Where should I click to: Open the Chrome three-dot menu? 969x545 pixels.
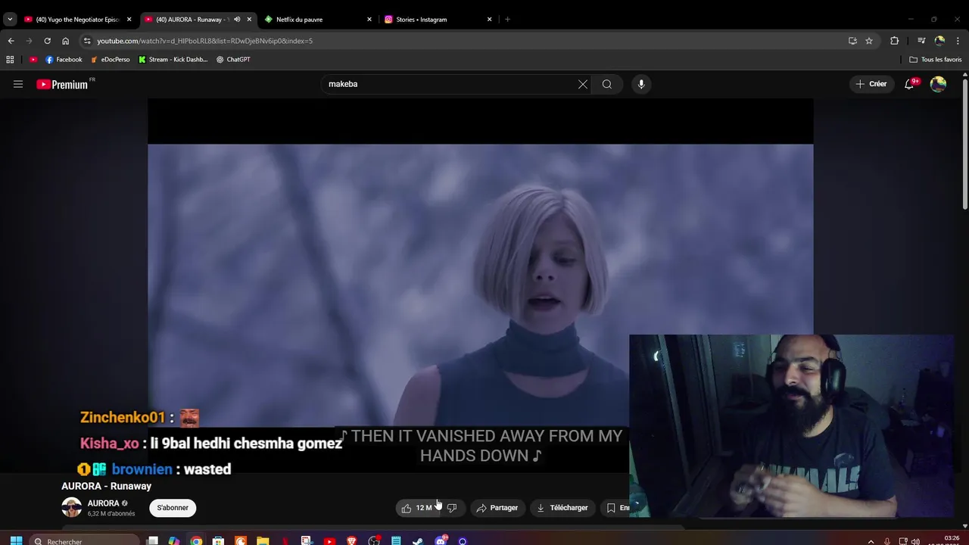[x=958, y=41]
